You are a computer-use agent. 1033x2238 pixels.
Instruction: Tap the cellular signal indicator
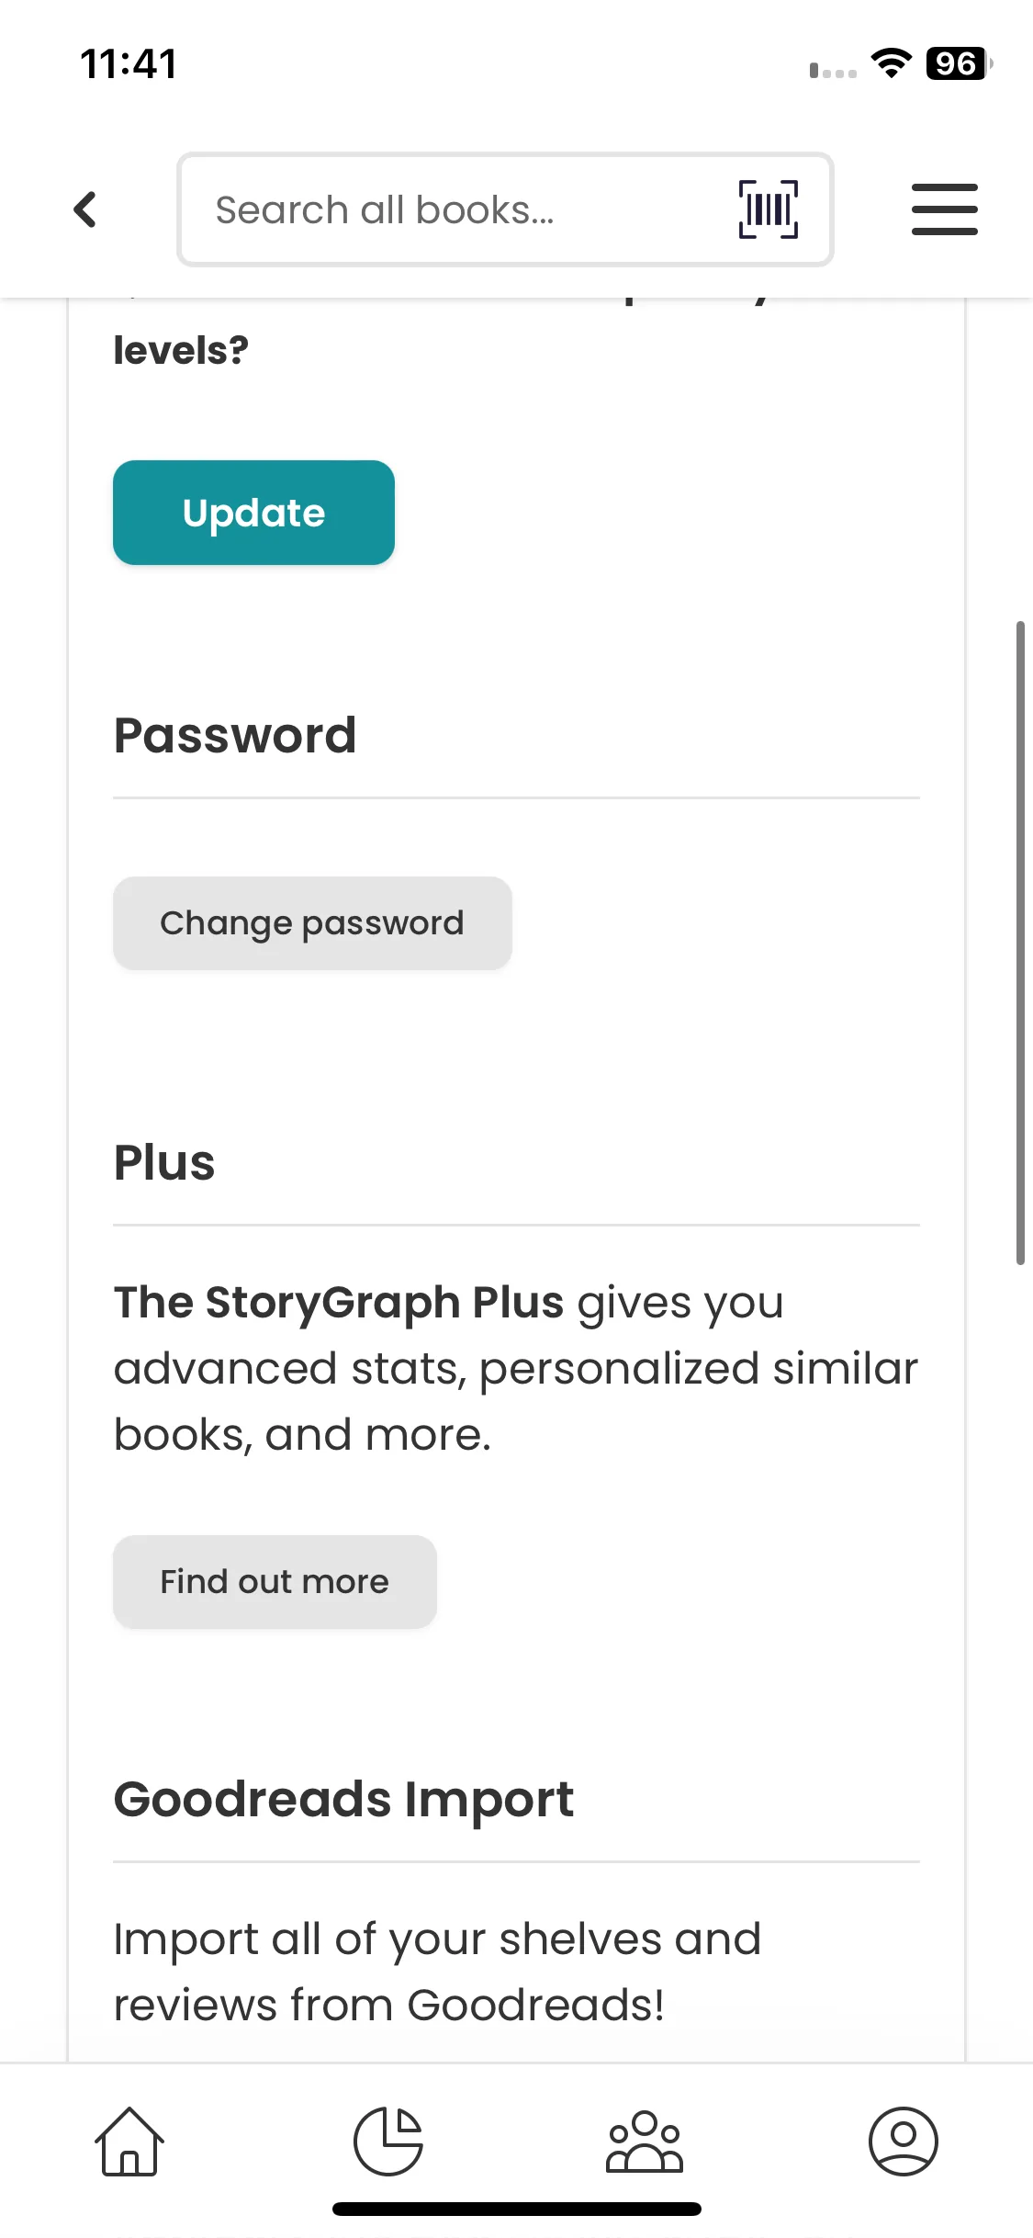(833, 71)
